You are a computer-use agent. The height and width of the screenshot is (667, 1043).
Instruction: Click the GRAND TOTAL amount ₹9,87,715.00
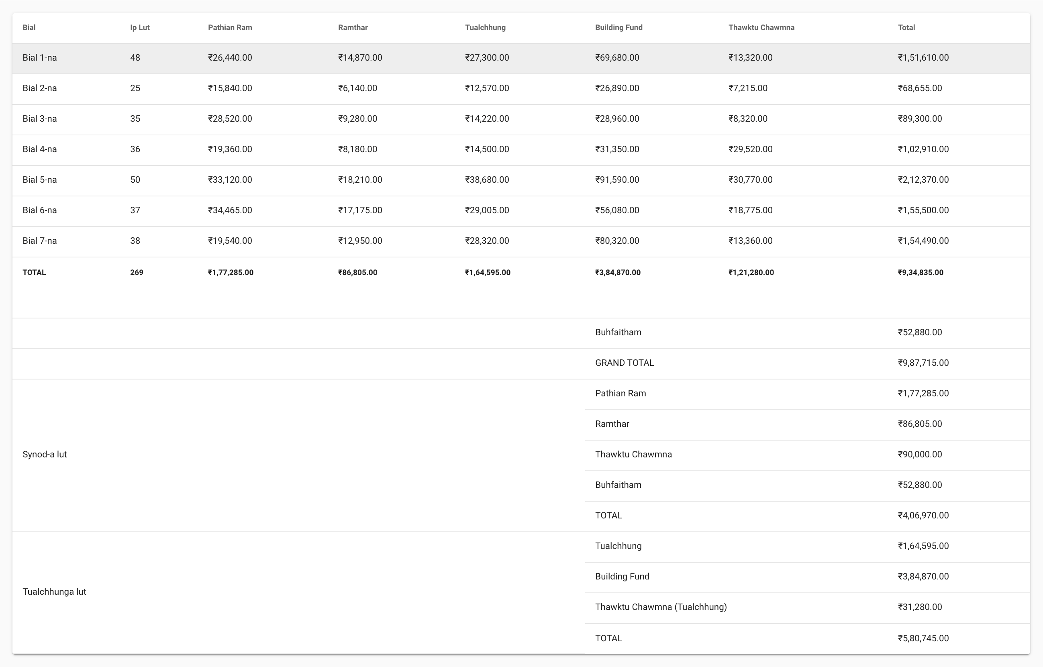[x=923, y=363]
